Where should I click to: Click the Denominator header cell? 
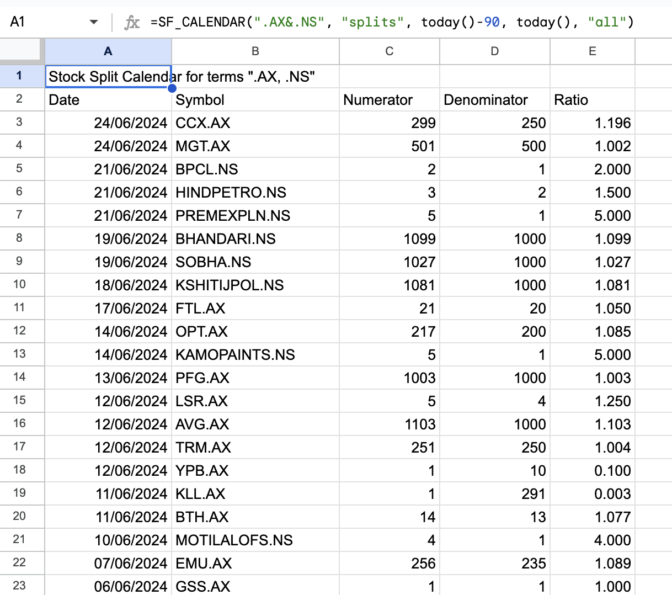click(495, 100)
